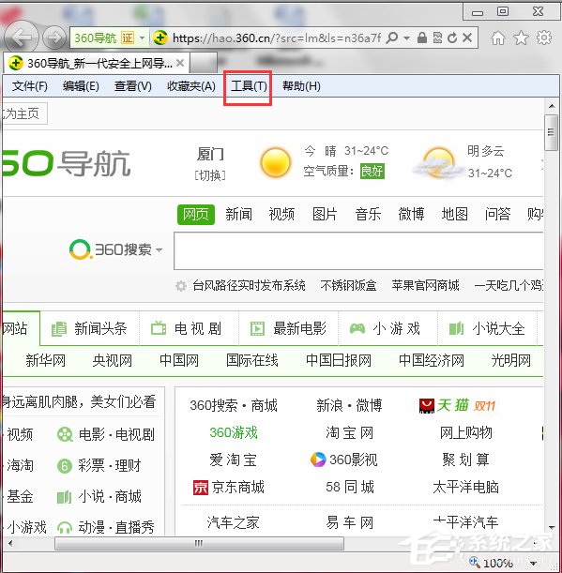Toggle compatibility view icon in address bar

[437, 38]
